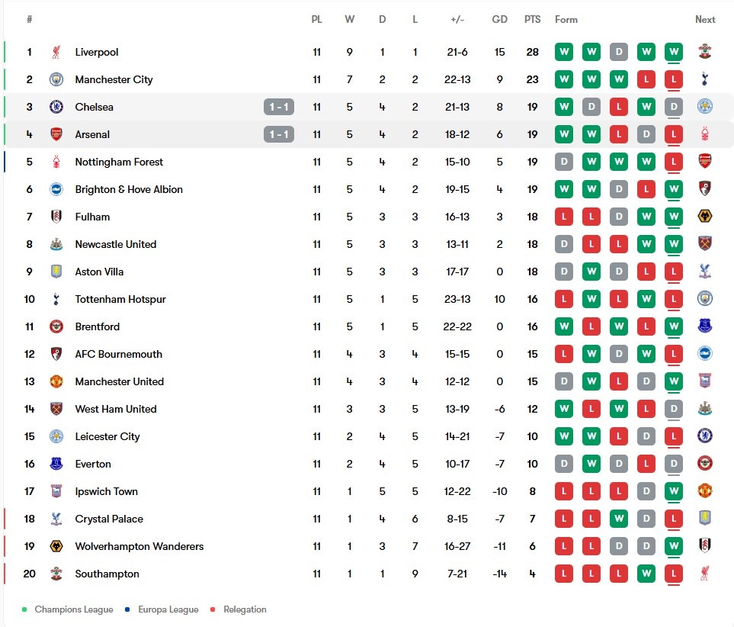The image size is (734, 627).
Task: Click the Liverpool club crest
Action: tap(56, 52)
